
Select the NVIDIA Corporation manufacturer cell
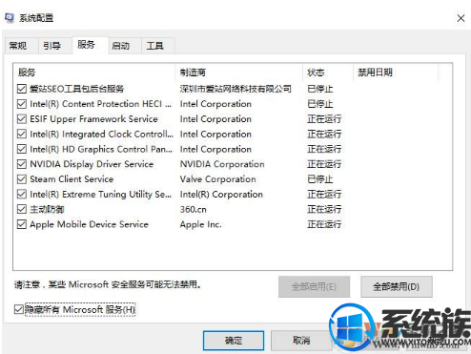click(222, 164)
